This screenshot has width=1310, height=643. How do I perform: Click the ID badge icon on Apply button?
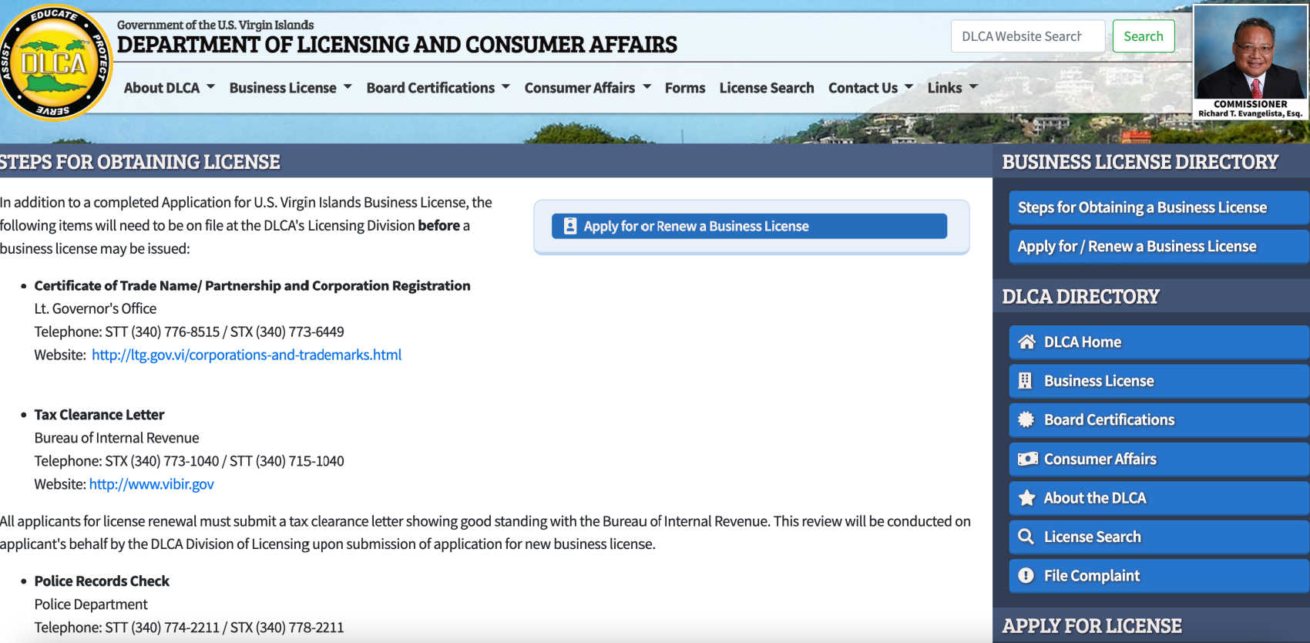click(570, 226)
